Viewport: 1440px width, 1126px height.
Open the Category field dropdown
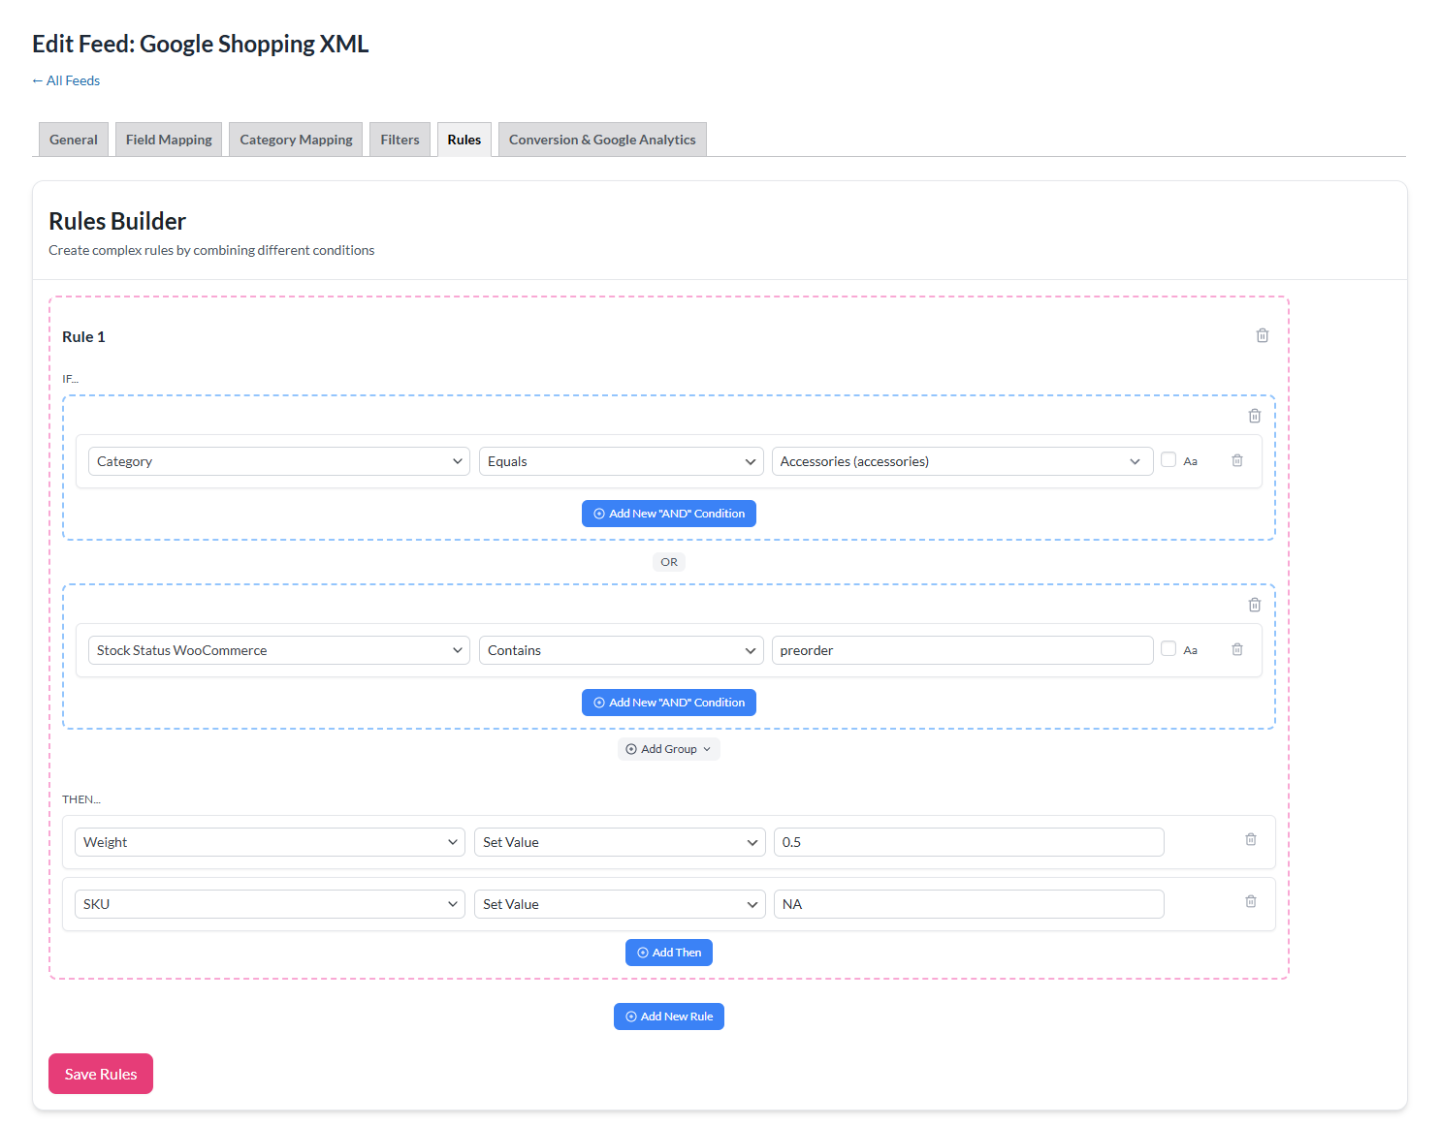[278, 461]
